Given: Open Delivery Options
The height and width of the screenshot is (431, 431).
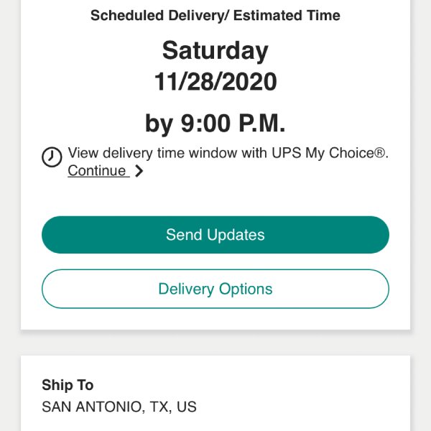Looking at the screenshot, I should pyautogui.click(x=215, y=289).
